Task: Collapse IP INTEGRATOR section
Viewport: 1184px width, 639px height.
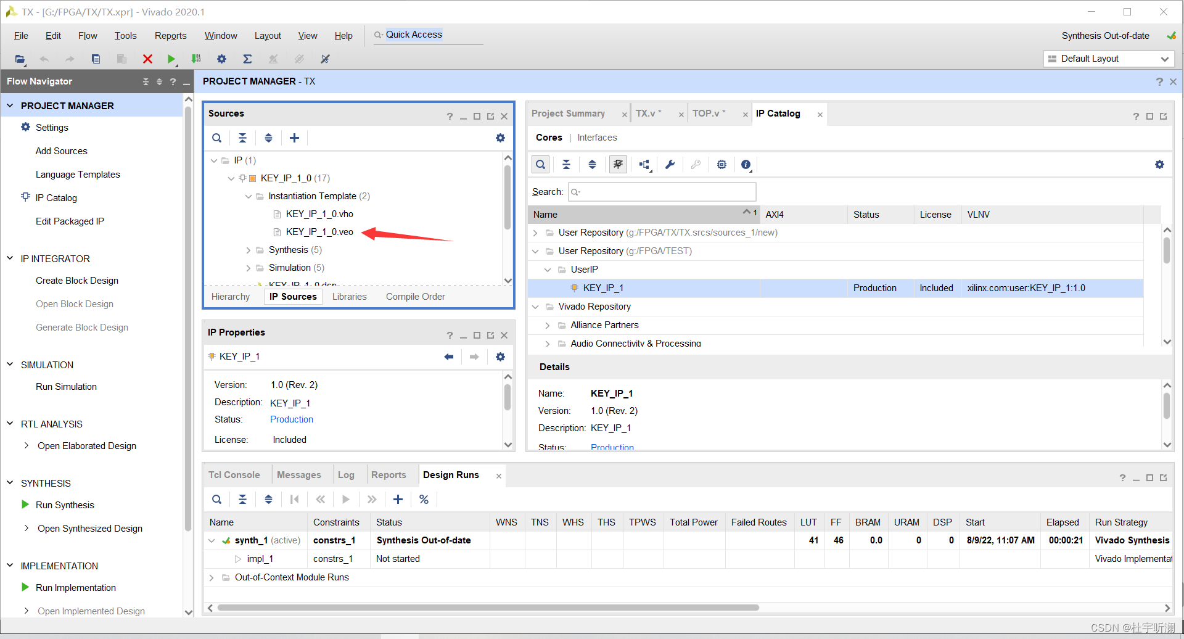Action: (x=10, y=258)
